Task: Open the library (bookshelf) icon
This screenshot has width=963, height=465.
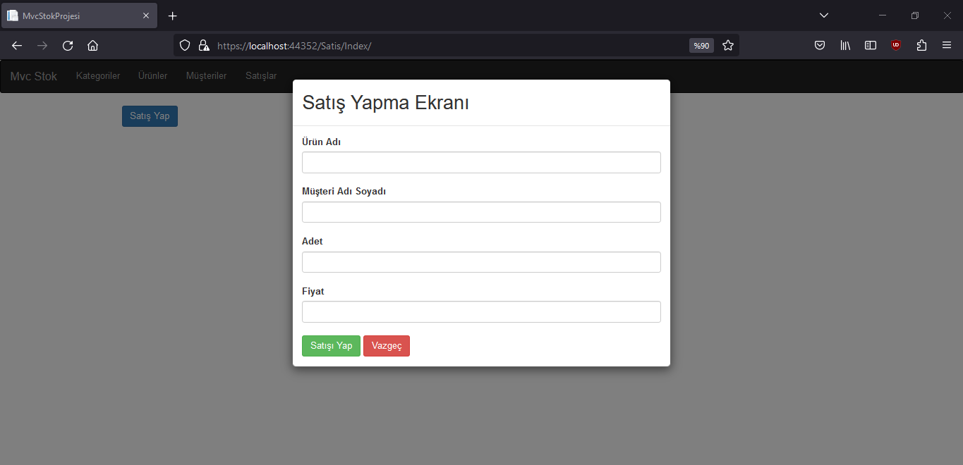Action: (x=844, y=45)
